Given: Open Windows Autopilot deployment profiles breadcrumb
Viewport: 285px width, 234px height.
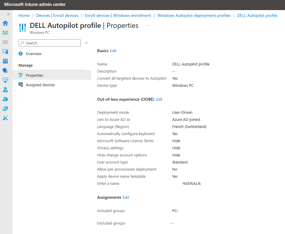Looking at the screenshot, I should (x=194, y=16).
